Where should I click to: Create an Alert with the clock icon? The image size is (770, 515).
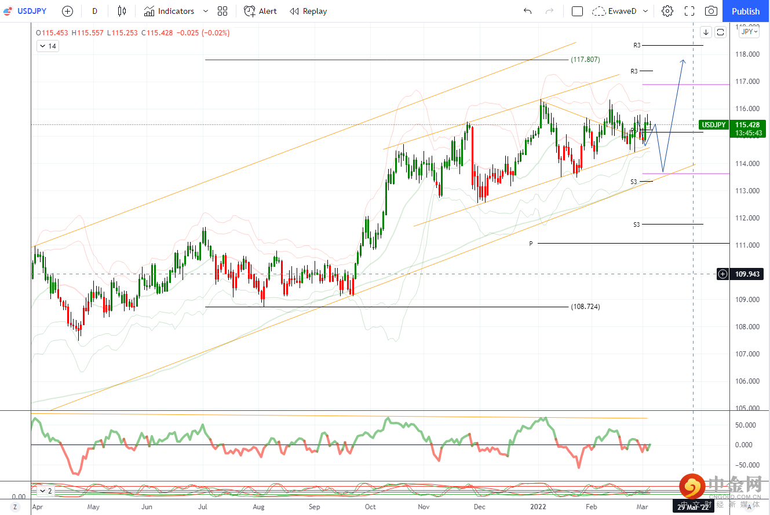(x=260, y=11)
